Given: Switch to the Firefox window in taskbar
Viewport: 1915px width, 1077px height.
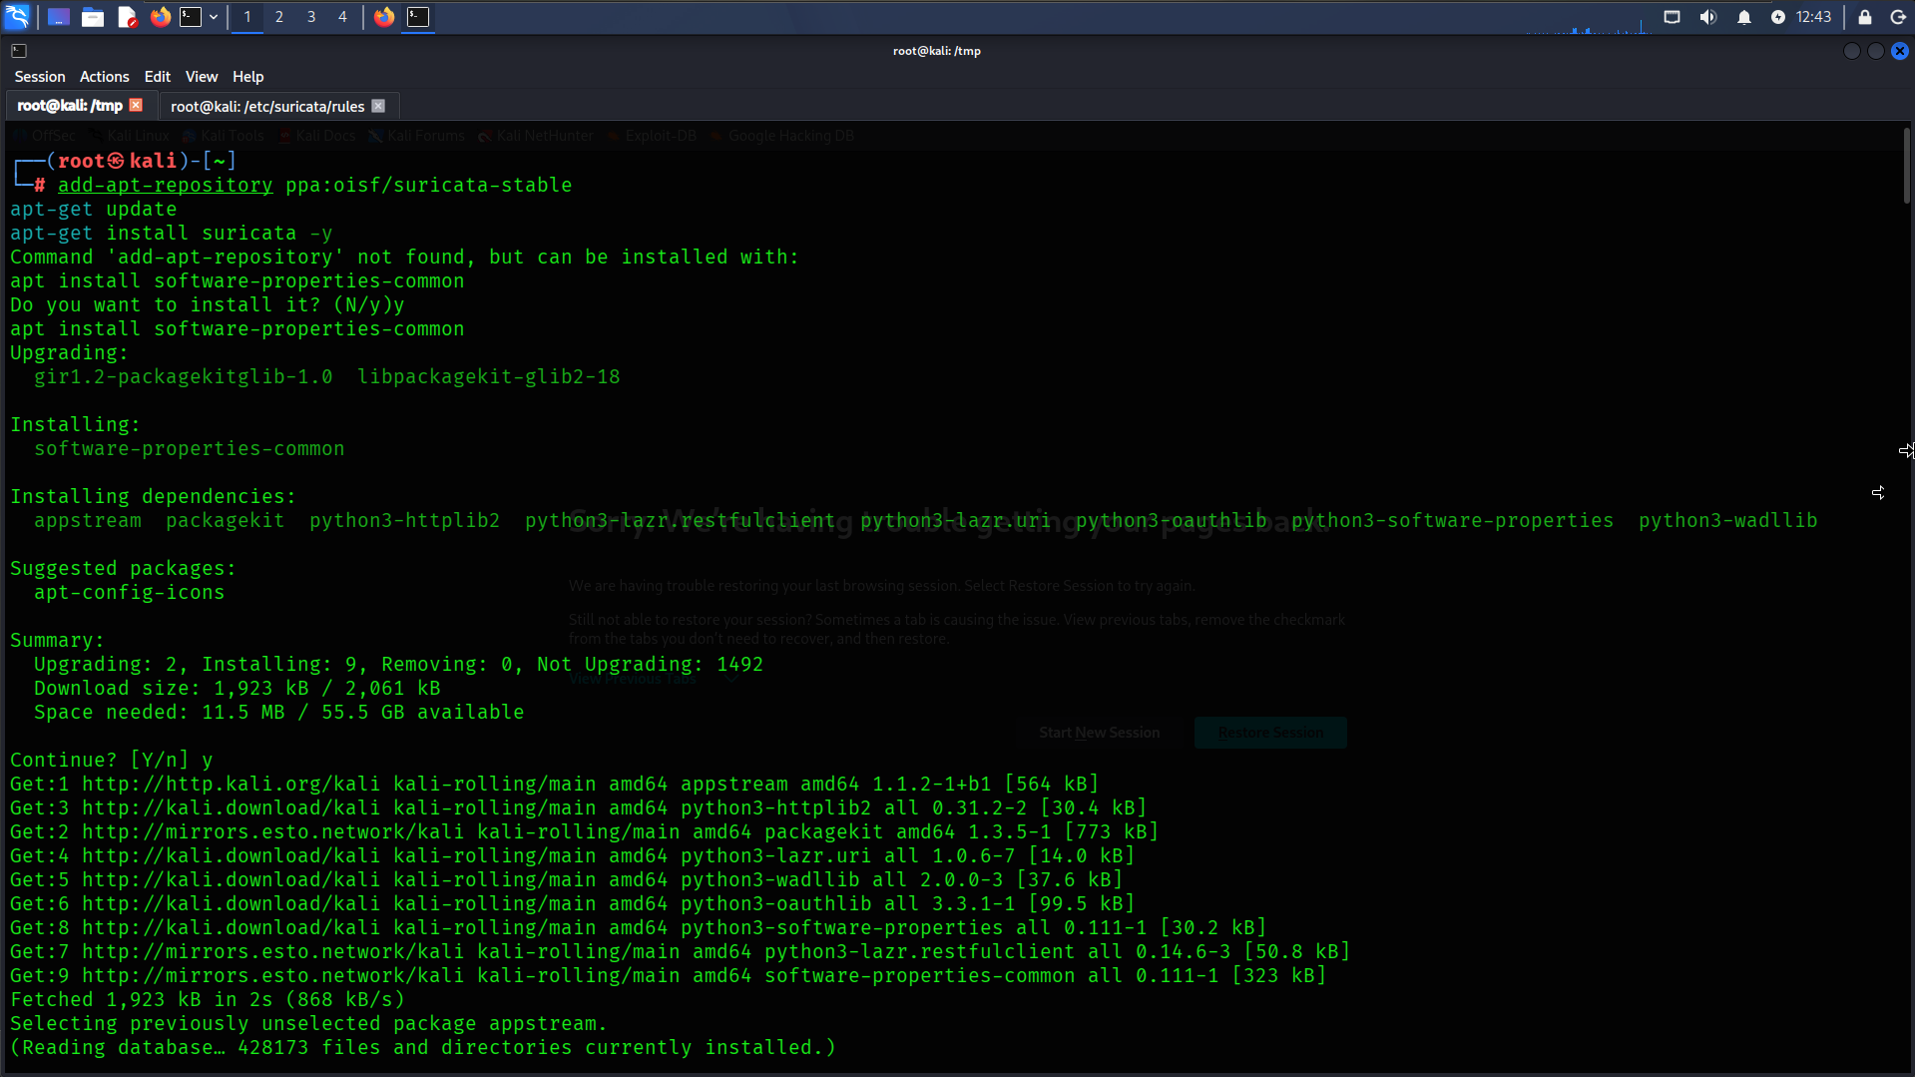Looking at the screenshot, I should pyautogui.click(x=384, y=17).
